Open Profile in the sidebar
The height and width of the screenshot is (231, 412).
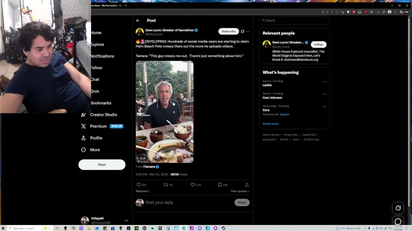coord(92,138)
